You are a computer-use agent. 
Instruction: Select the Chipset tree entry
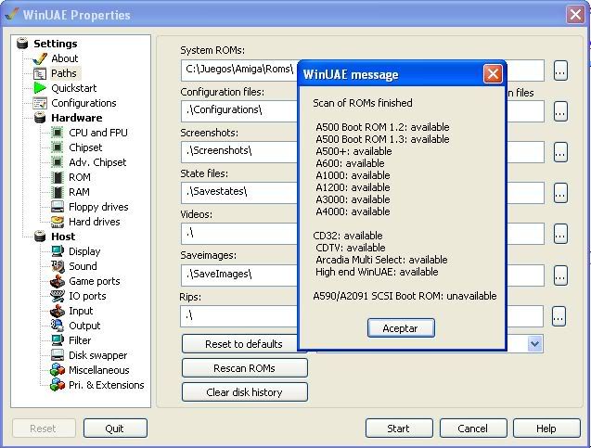[x=85, y=147]
